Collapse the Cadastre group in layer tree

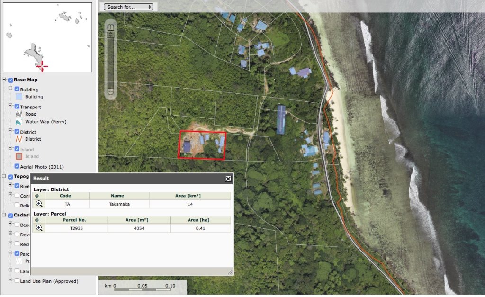4,216
